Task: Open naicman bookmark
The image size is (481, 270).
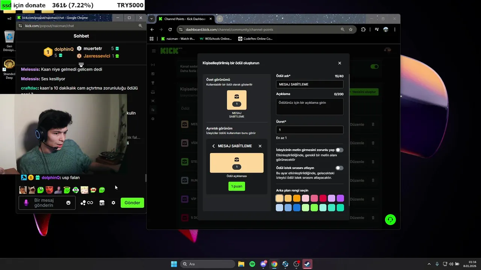Action: click(x=178, y=39)
